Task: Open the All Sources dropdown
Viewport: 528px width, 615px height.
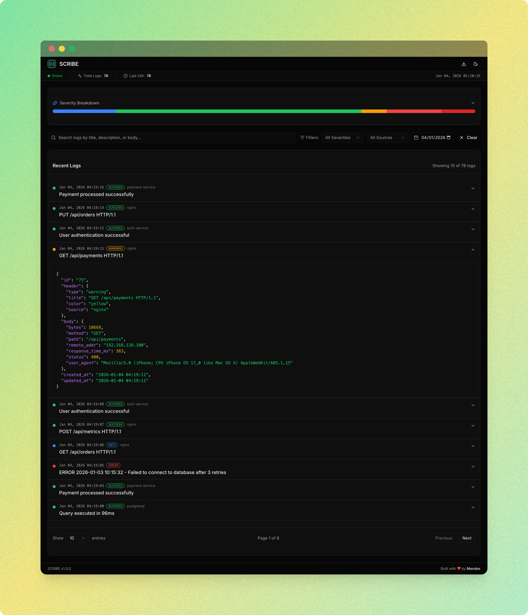Action: tap(387, 137)
